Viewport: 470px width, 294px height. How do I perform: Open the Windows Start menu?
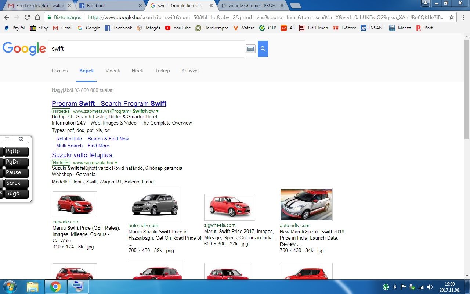pos(9,287)
